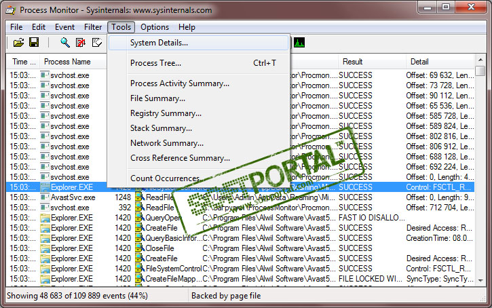Click the Time column header
Screen dimensions: 492x308
point(23,62)
